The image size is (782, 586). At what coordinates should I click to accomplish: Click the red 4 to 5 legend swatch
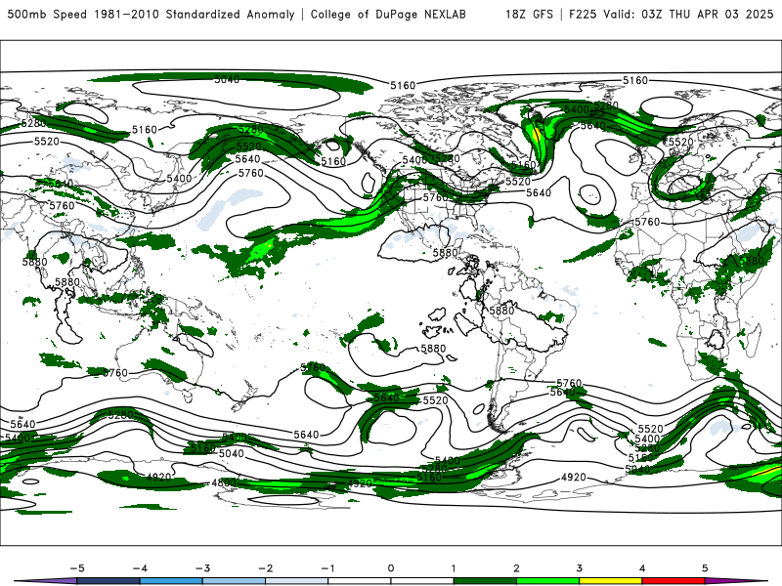tap(673, 581)
